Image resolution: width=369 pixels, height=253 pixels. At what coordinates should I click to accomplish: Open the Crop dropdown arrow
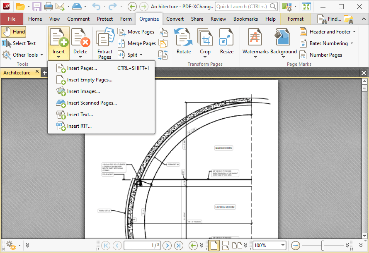(x=205, y=57)
